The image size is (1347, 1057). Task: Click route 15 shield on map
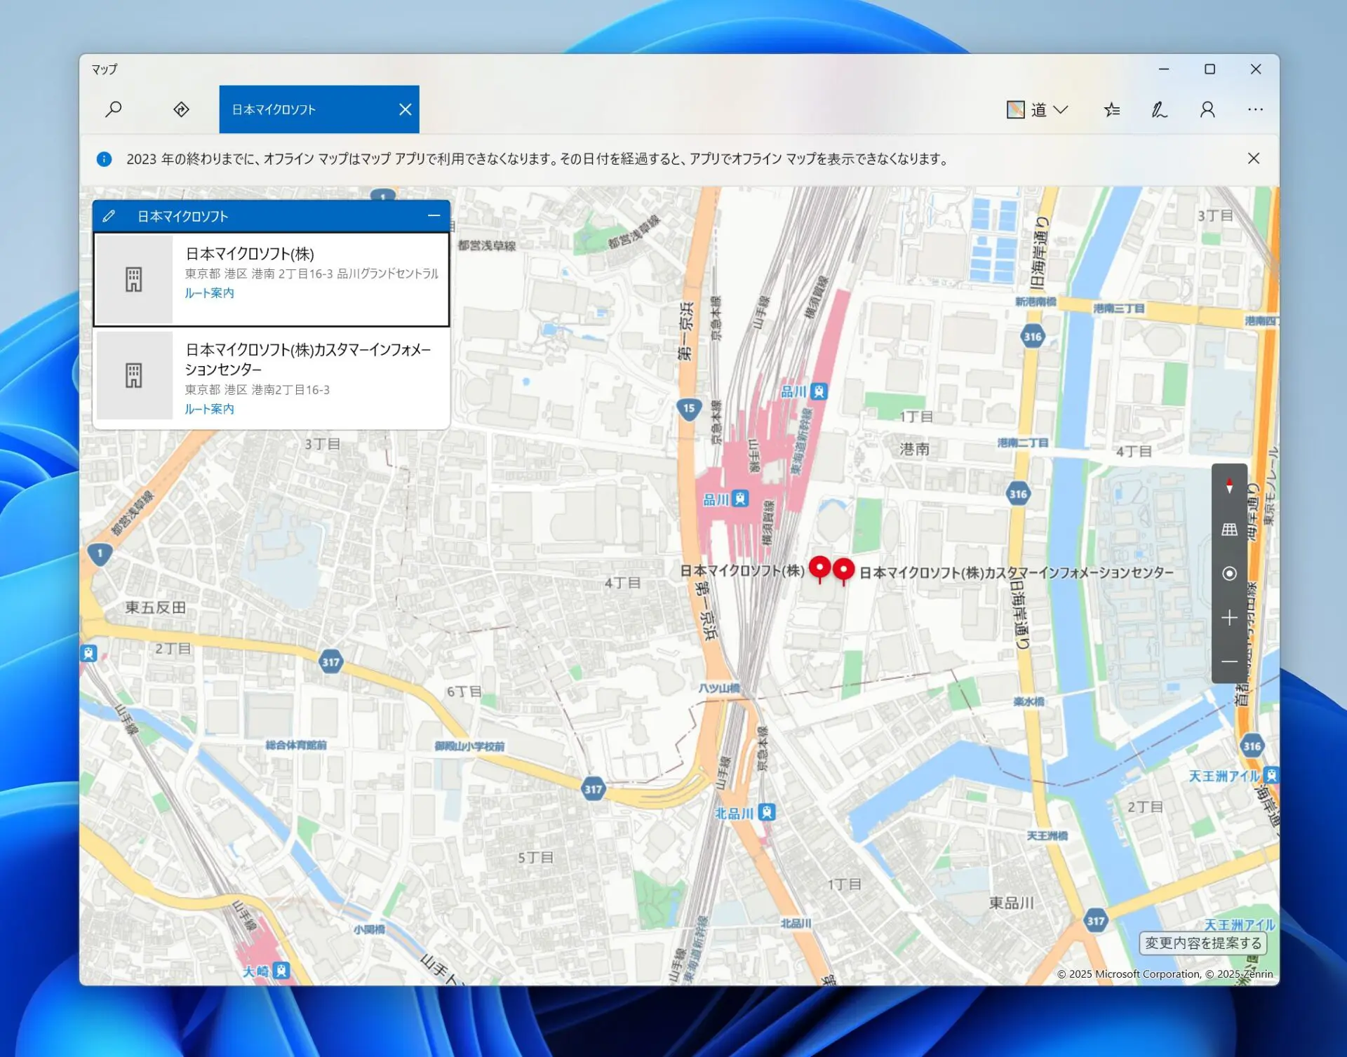click(689, 409)
